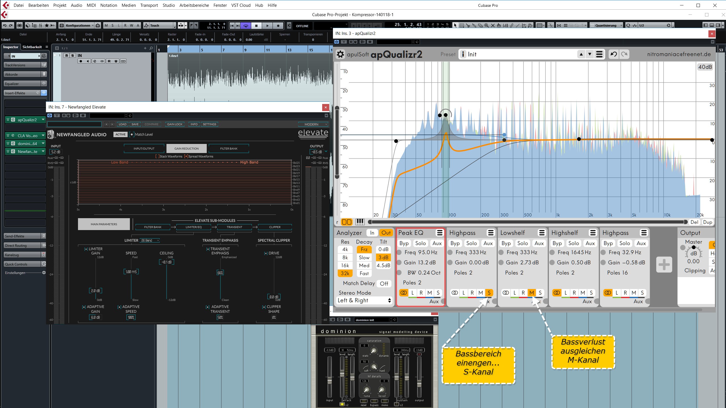Image resolution: width=726 pixels, height=408 pixels.
Task: Click apQualizr2 undo arrow icon
Action: click(613, 54)
